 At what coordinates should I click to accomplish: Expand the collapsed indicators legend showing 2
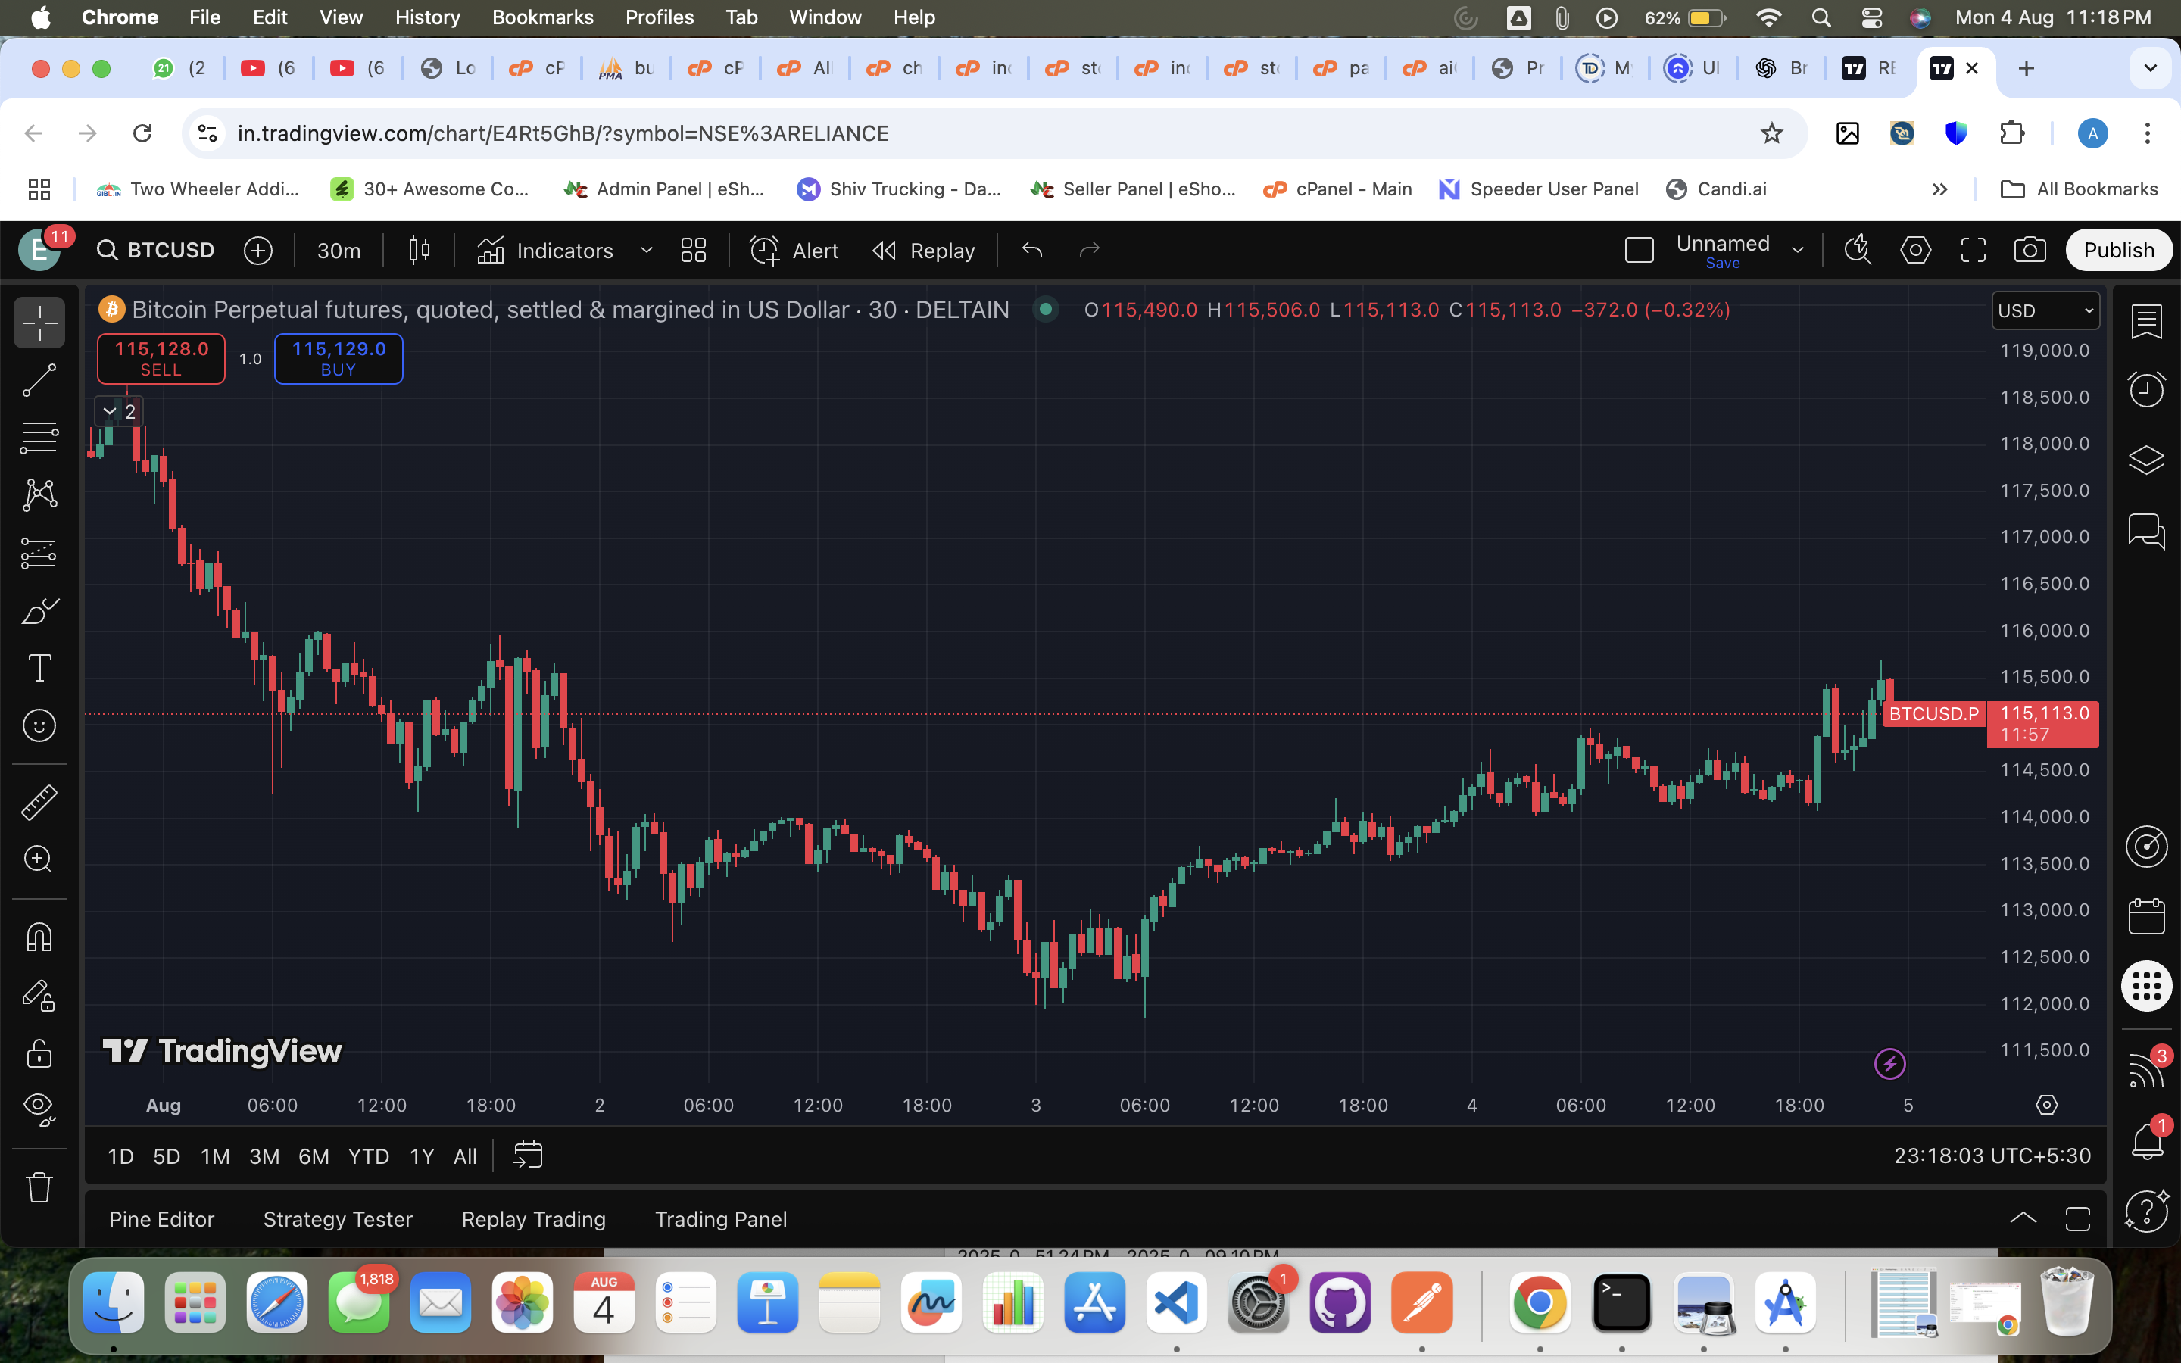click(x=118, y=412)
